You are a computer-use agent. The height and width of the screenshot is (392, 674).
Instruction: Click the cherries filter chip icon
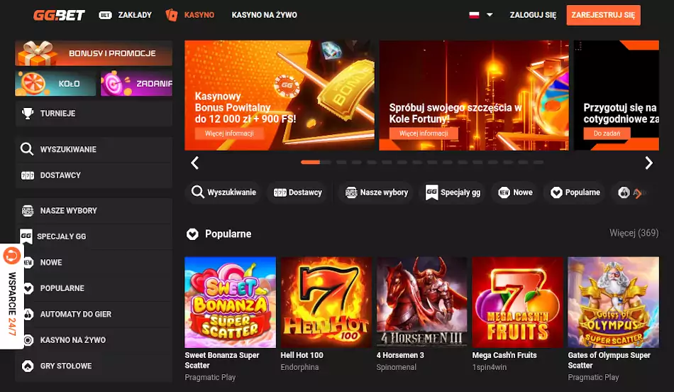point(624,192)
